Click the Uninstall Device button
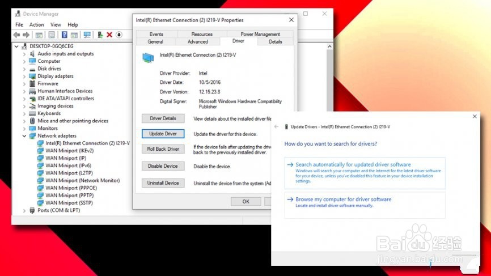Viewport: 491px width, 276px height. (x=163, y=182)
